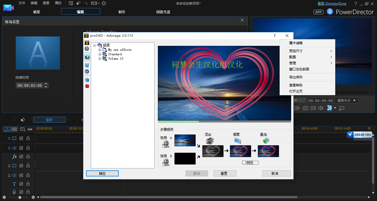The width and height of the screenshot is (377, 201).
Task: Uncheck video track 1 enable checkbox
Action: 21,138
